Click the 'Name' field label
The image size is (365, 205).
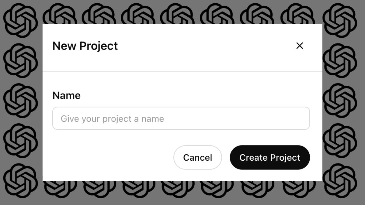click(66, 95)
